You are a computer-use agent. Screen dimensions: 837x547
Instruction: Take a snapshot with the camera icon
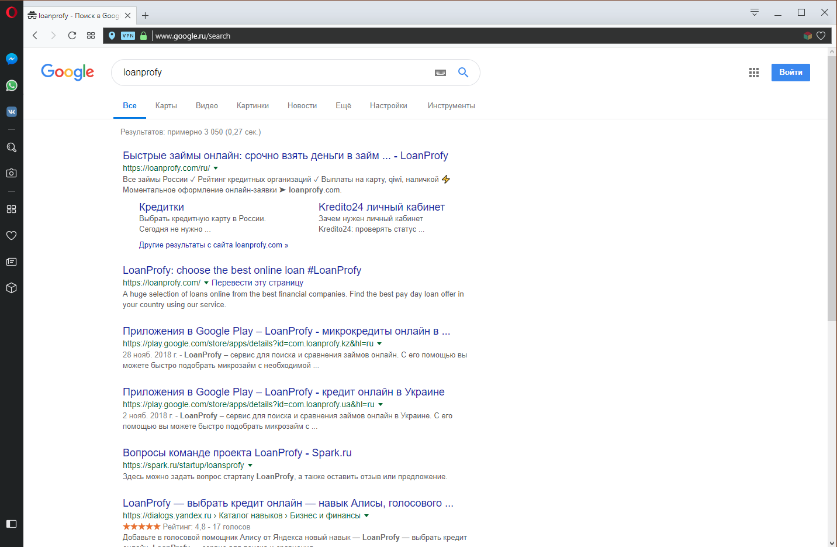click(11, 173)
